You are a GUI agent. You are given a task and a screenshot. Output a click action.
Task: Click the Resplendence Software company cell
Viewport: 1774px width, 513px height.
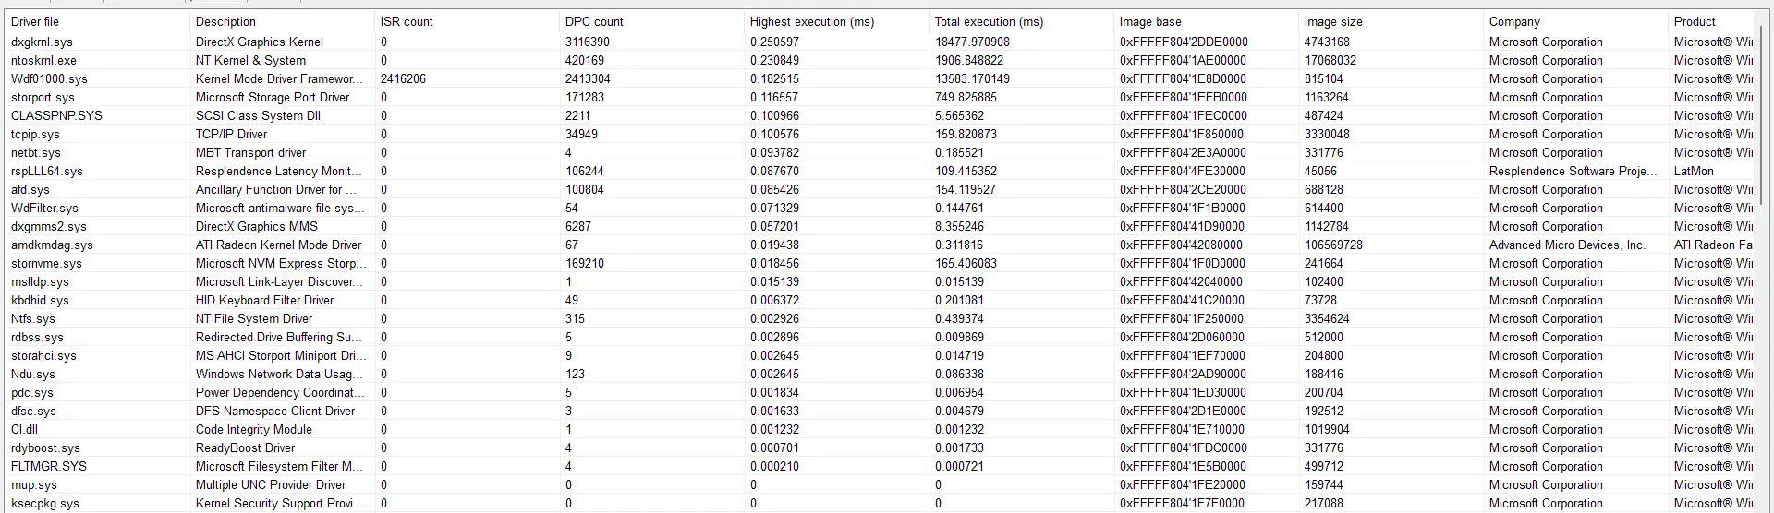click(x=1574, y=171)
